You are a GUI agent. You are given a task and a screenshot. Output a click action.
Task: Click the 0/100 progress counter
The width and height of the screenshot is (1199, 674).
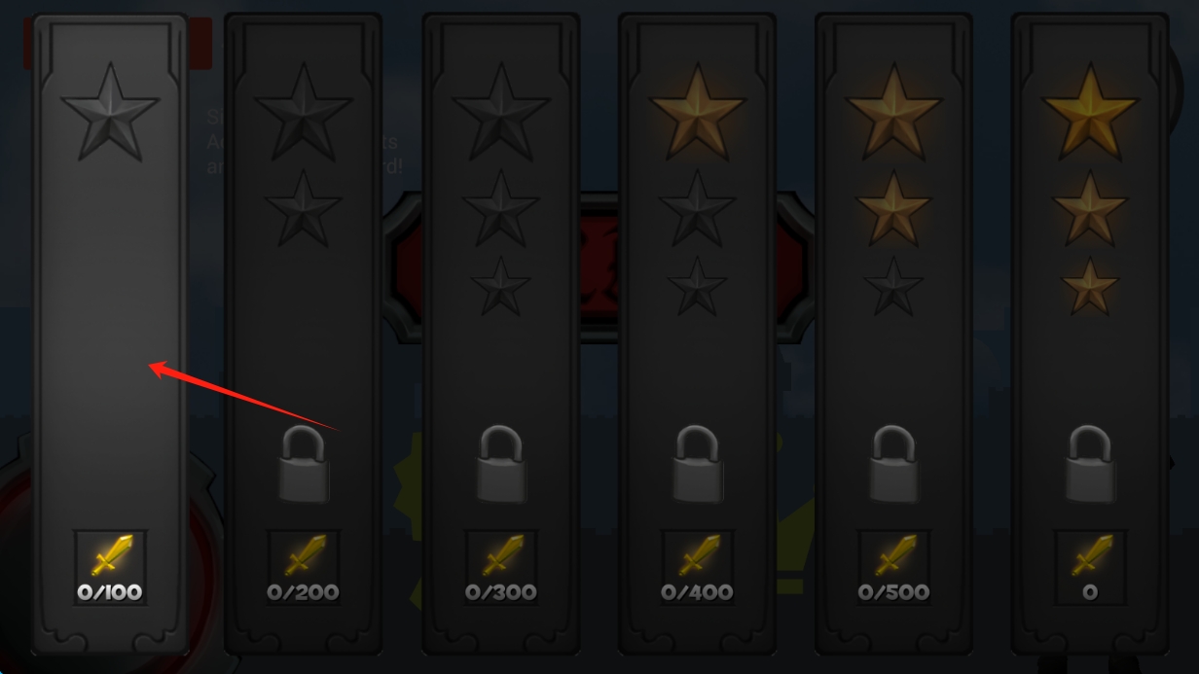pos(110,591)
